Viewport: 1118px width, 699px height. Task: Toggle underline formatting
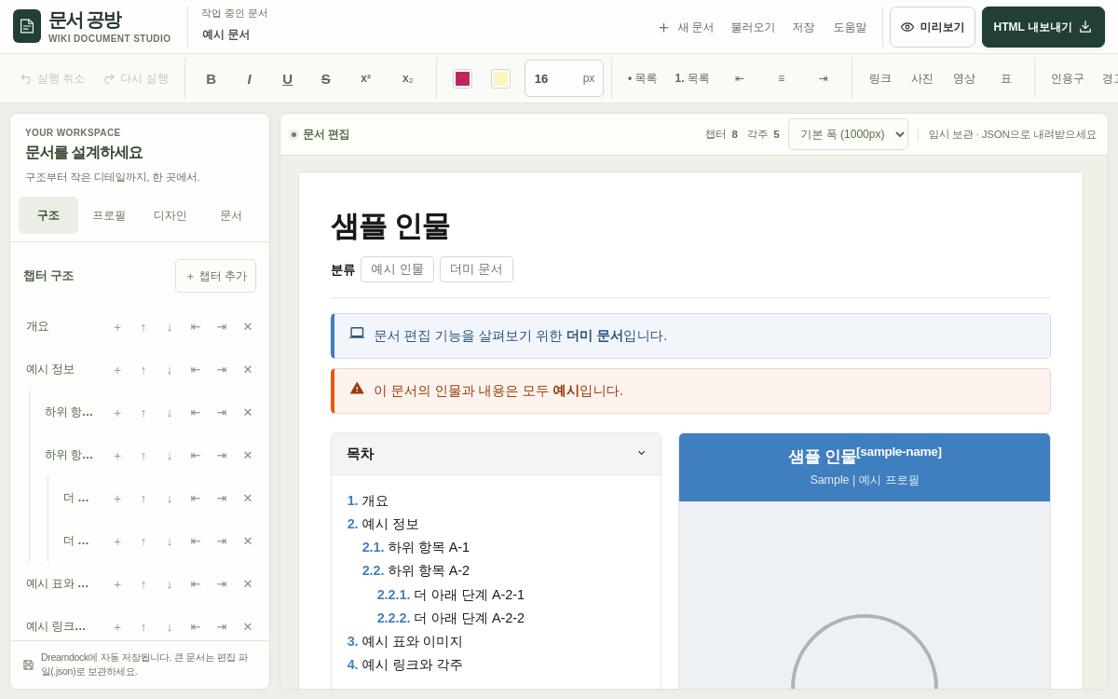pyautogui.click(x=287, y=78)
